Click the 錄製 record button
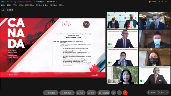The image size is (171, 96). (x=91, y=93)
